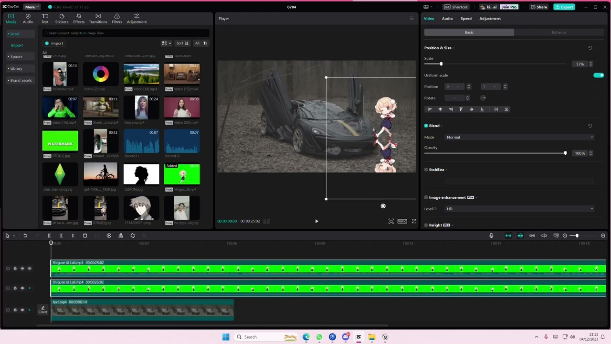This screenshot has width=611, height=344.
Task: Open the Filters panel
Action: (x=117, y=19)
